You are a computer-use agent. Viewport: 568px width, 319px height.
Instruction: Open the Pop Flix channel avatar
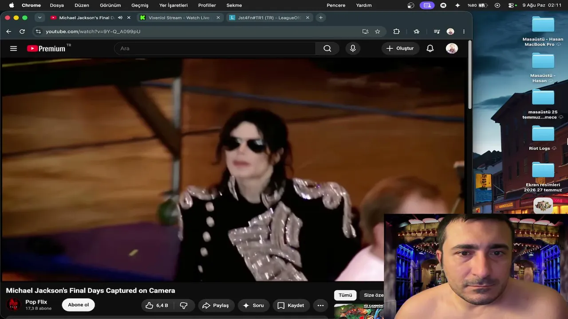[13, 305]
